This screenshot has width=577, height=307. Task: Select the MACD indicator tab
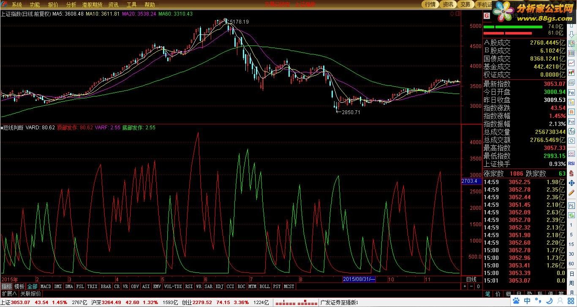tap(46, 286)
